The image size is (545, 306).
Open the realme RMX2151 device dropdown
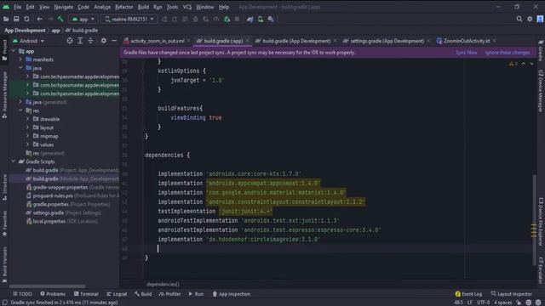coord(129,19)
